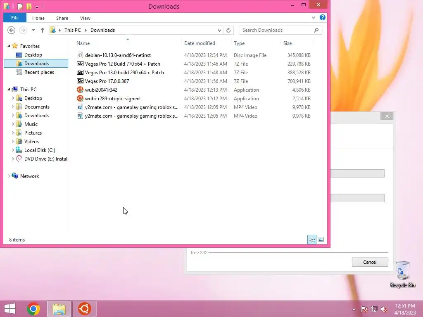423x317 pixels.
Task: Select Vegas Pro 12 Build 770 7z icon
Action: coord(80,64)
